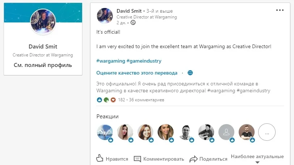Click the reaction emoji icons by 182
The width and height of the screenshot is (294, 165).
(x=106, y=100)
